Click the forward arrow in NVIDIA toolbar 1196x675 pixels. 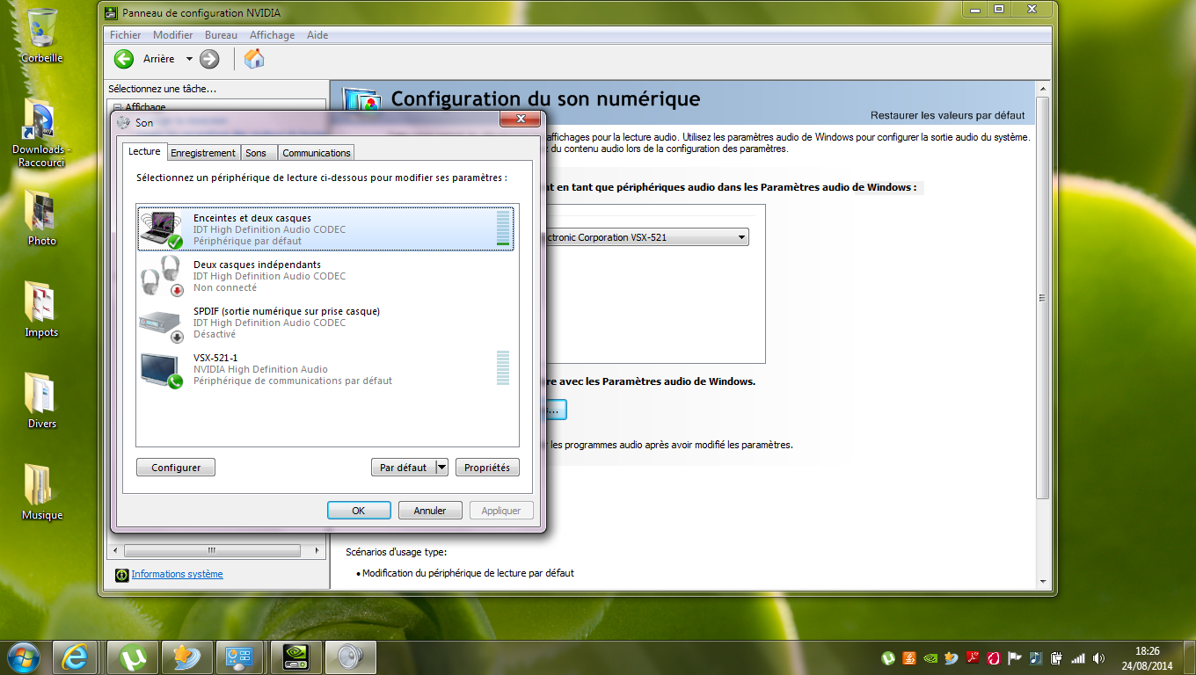tap(209, 59)
